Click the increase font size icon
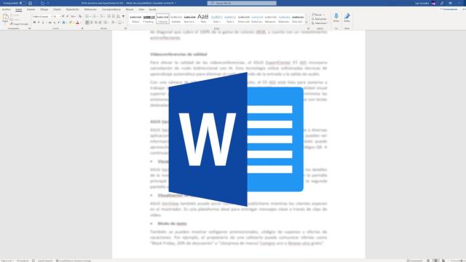 click(63, 16)
